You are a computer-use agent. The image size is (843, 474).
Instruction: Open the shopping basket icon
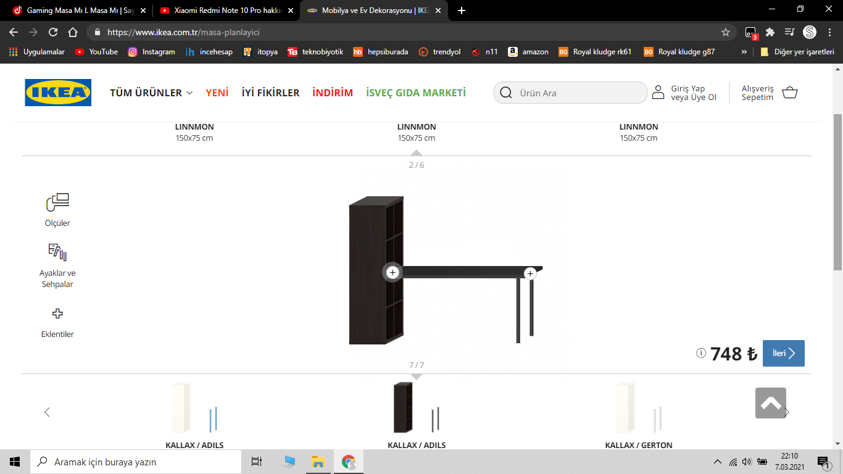[x=789, y=93]
